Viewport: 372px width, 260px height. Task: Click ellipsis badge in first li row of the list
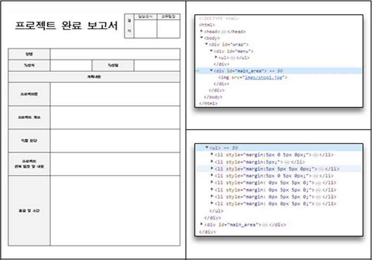[x=315, y=155]
